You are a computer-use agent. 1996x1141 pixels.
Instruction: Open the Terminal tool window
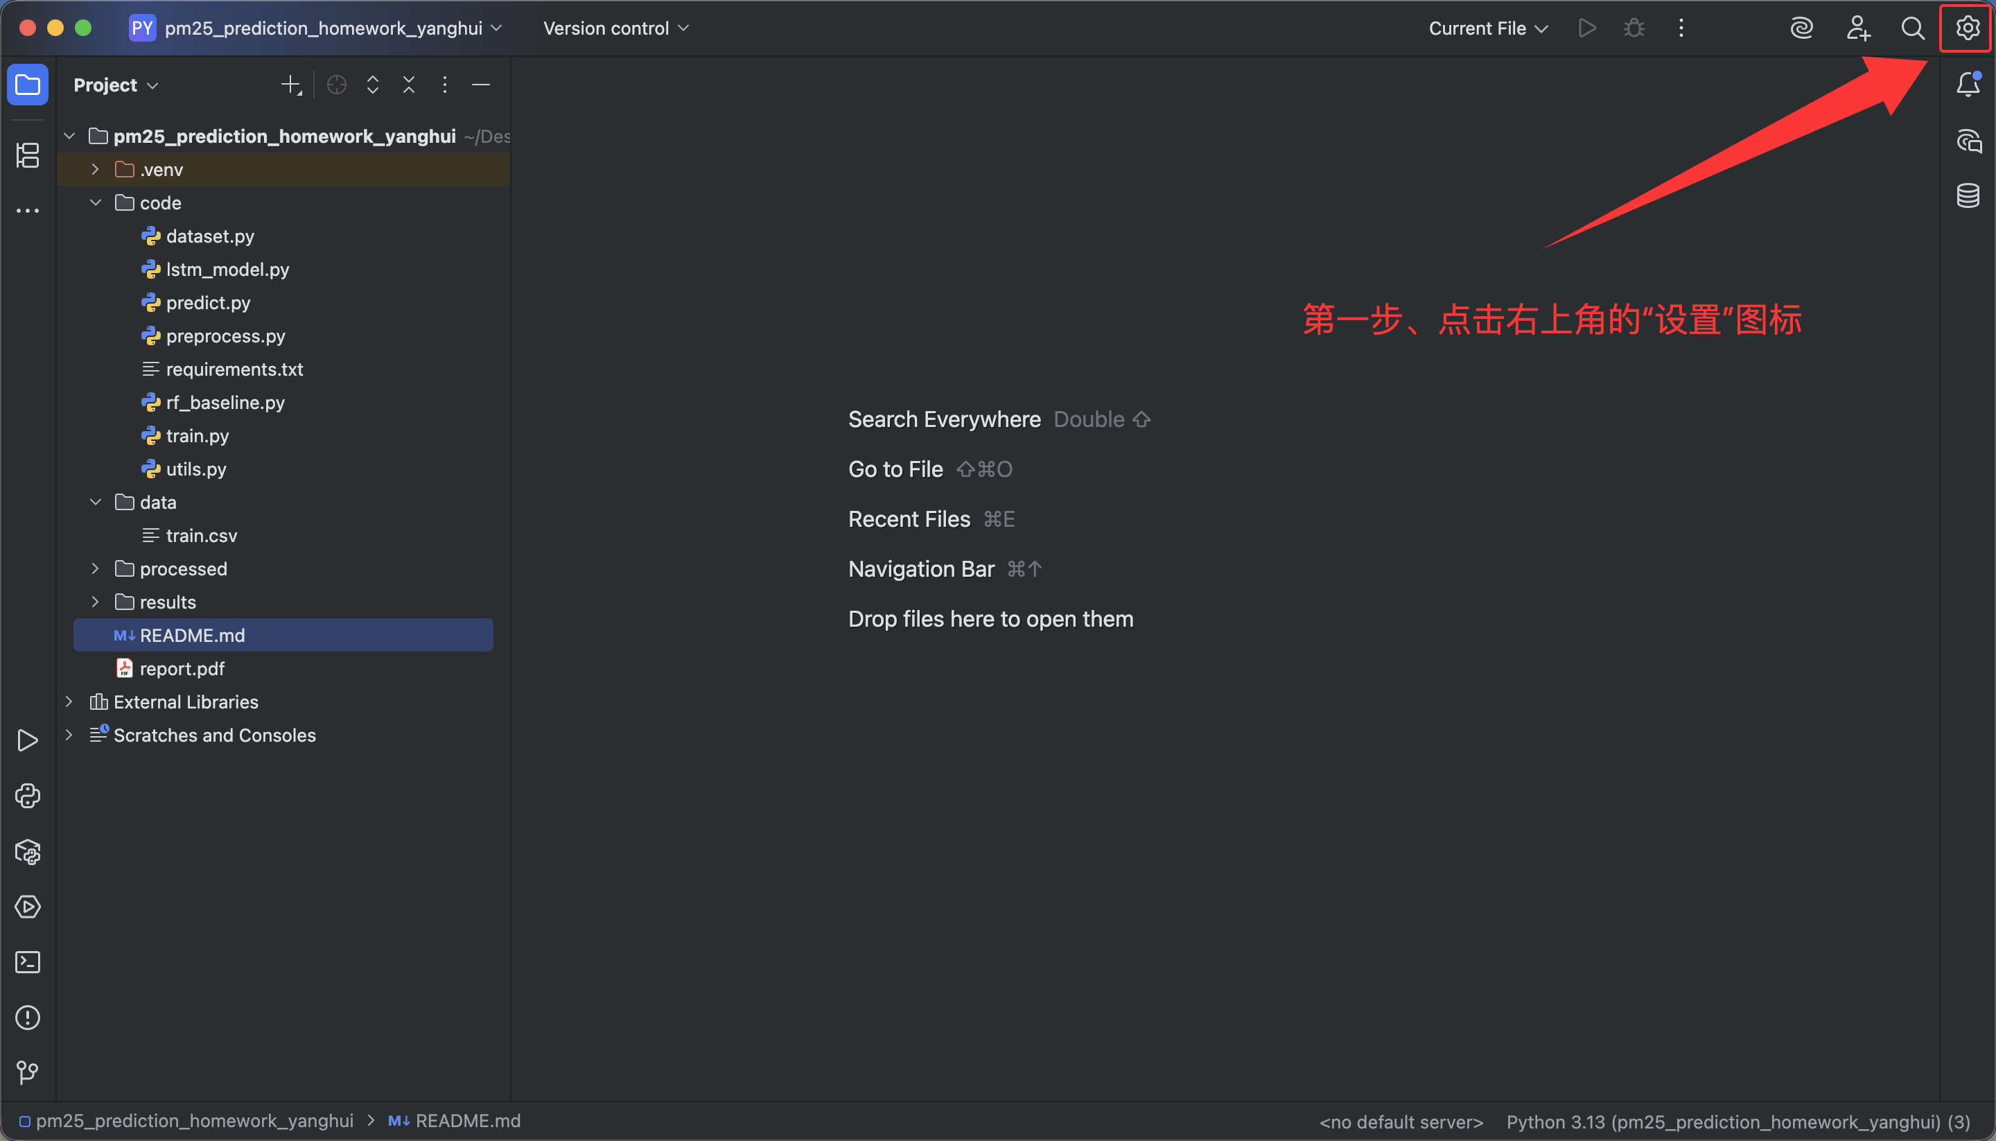point(28,962)
